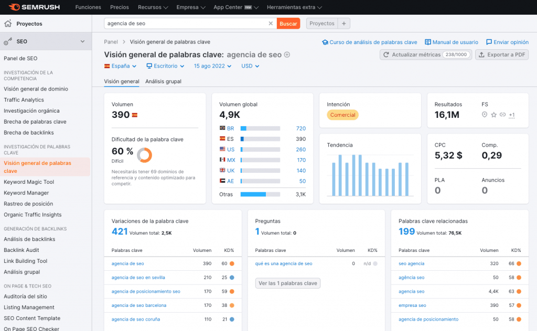Click the UK flag in global volume

pyautogui.click(x=222, y=170)
